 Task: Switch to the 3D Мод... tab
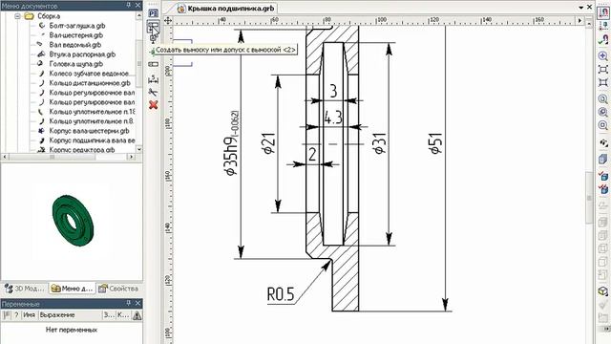point(25,289)
